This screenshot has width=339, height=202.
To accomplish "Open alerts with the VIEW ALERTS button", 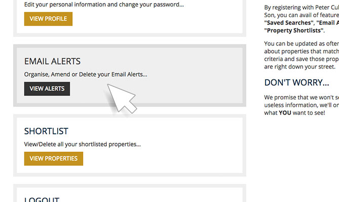I will click(x=47, y=89).
